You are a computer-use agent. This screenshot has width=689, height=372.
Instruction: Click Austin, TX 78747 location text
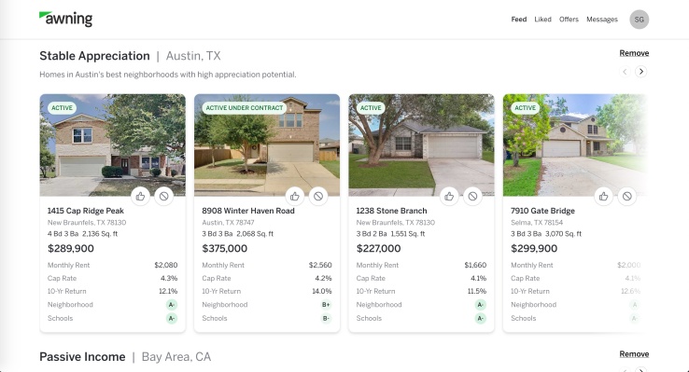(228, 223)
